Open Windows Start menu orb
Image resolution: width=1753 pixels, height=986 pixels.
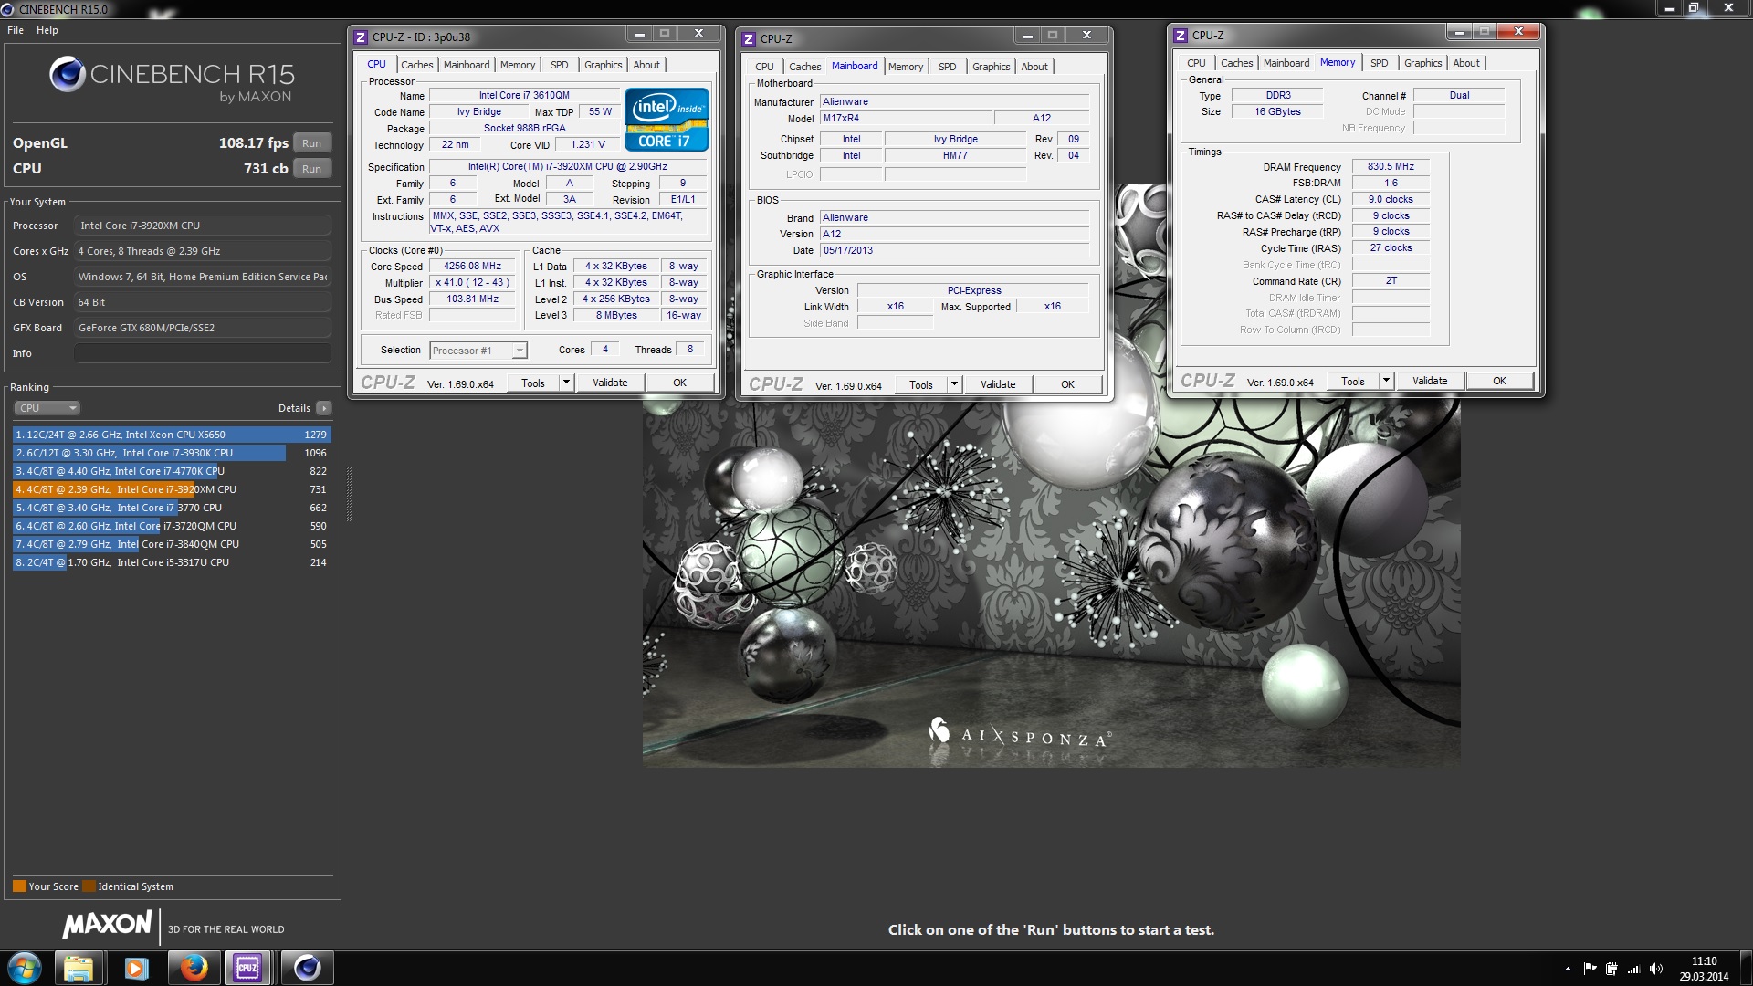(25, 968)
